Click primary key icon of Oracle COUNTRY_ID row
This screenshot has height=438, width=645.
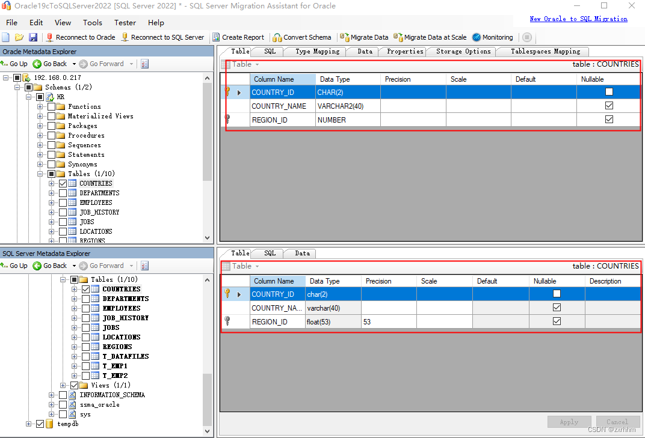coord(227,92)
